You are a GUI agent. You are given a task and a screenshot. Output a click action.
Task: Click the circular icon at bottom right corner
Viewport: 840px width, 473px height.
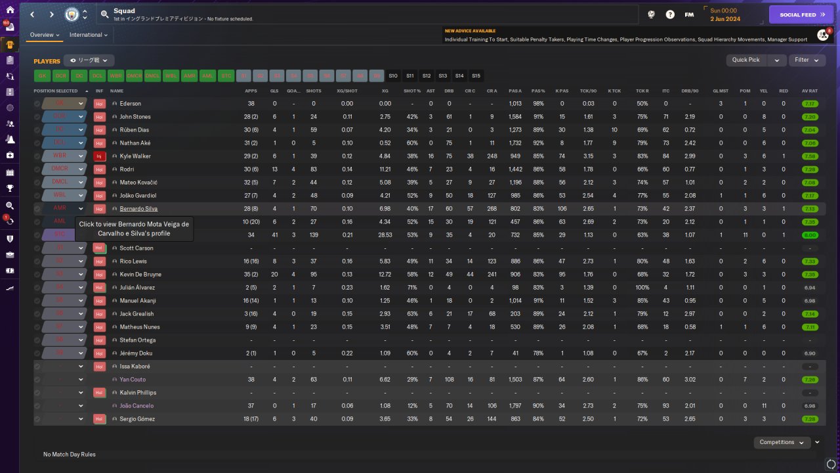point(831,465)
